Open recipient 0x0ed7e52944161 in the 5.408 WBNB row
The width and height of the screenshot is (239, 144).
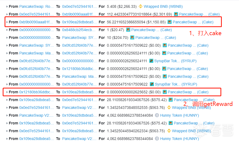click(x=79, y=6)
